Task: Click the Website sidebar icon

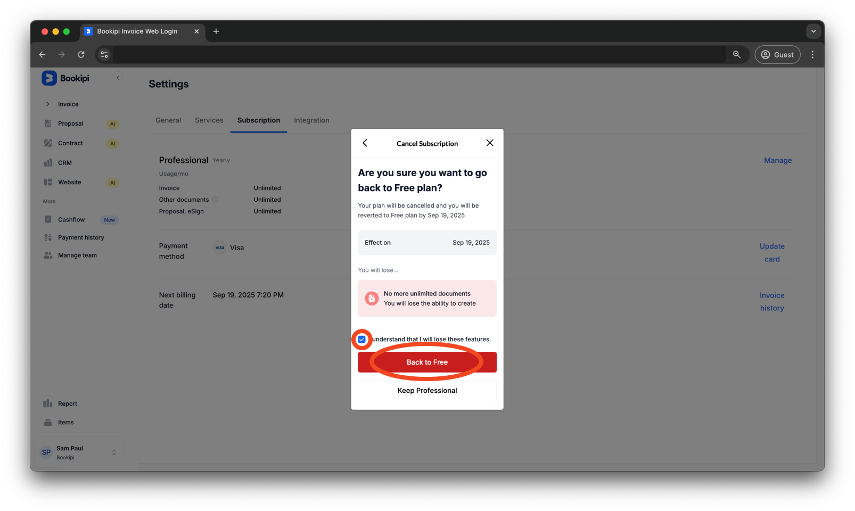Action: click(x=48, y=182)
